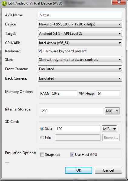Click the Android icon in the title bar

[4, 3]
